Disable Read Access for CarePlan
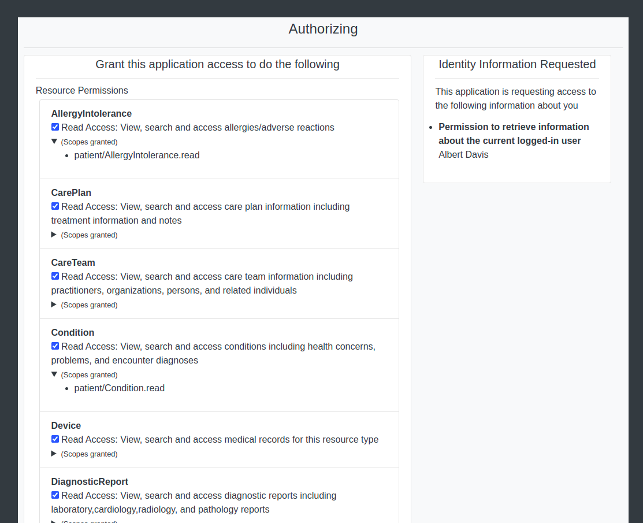This screenshot has height=523, width=643. [55, 206]
